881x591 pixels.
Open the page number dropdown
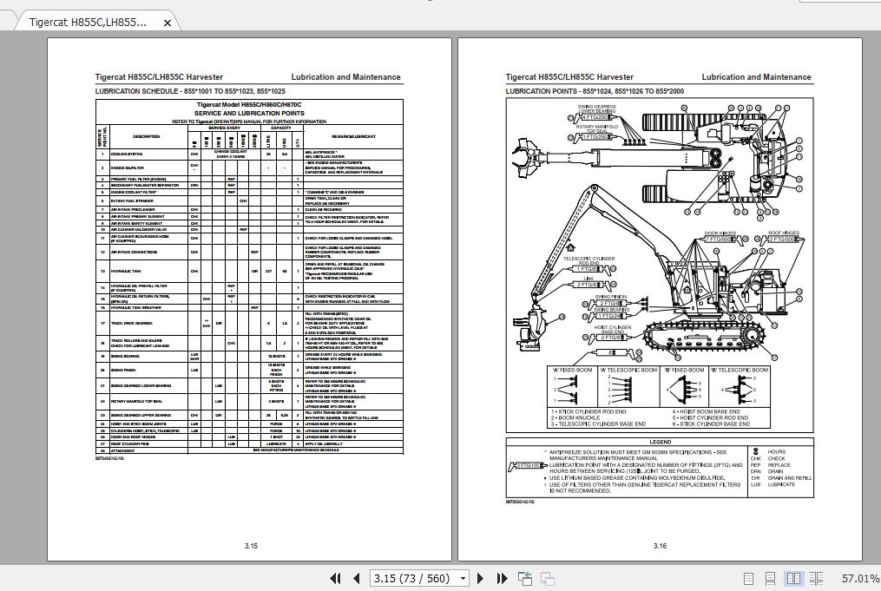tap(463, 578)
